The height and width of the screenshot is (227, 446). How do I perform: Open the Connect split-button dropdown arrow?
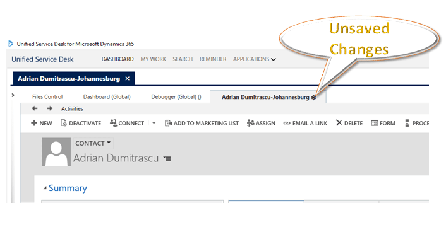[154, 123]
